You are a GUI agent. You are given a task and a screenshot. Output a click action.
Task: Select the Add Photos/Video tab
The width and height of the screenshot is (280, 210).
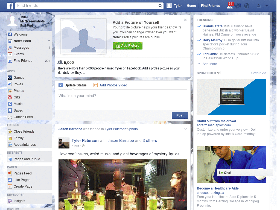(x=110, y=85)
